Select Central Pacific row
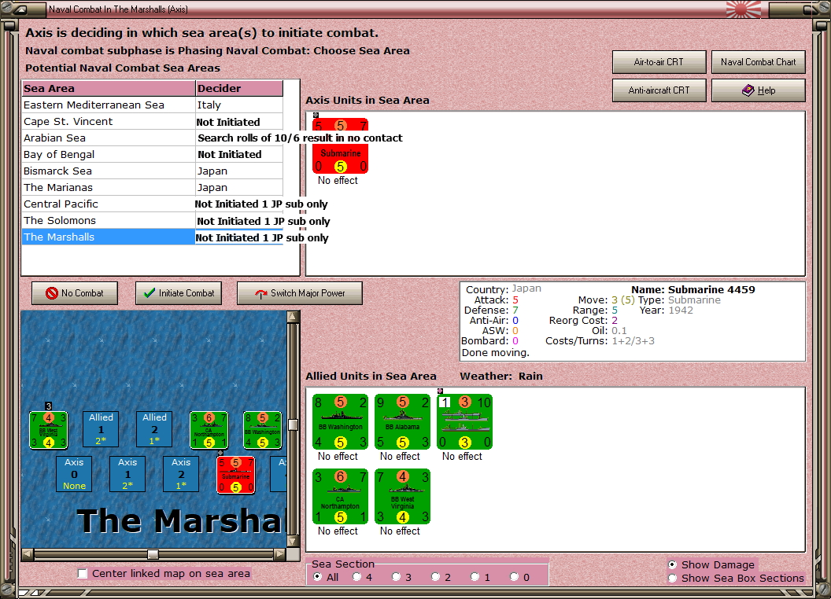Screen dimensions: 831x599 pos(153,204)
